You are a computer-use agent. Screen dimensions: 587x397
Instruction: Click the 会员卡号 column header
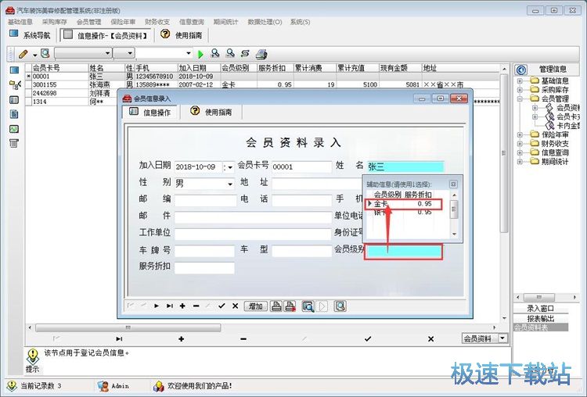coord(59,68)
